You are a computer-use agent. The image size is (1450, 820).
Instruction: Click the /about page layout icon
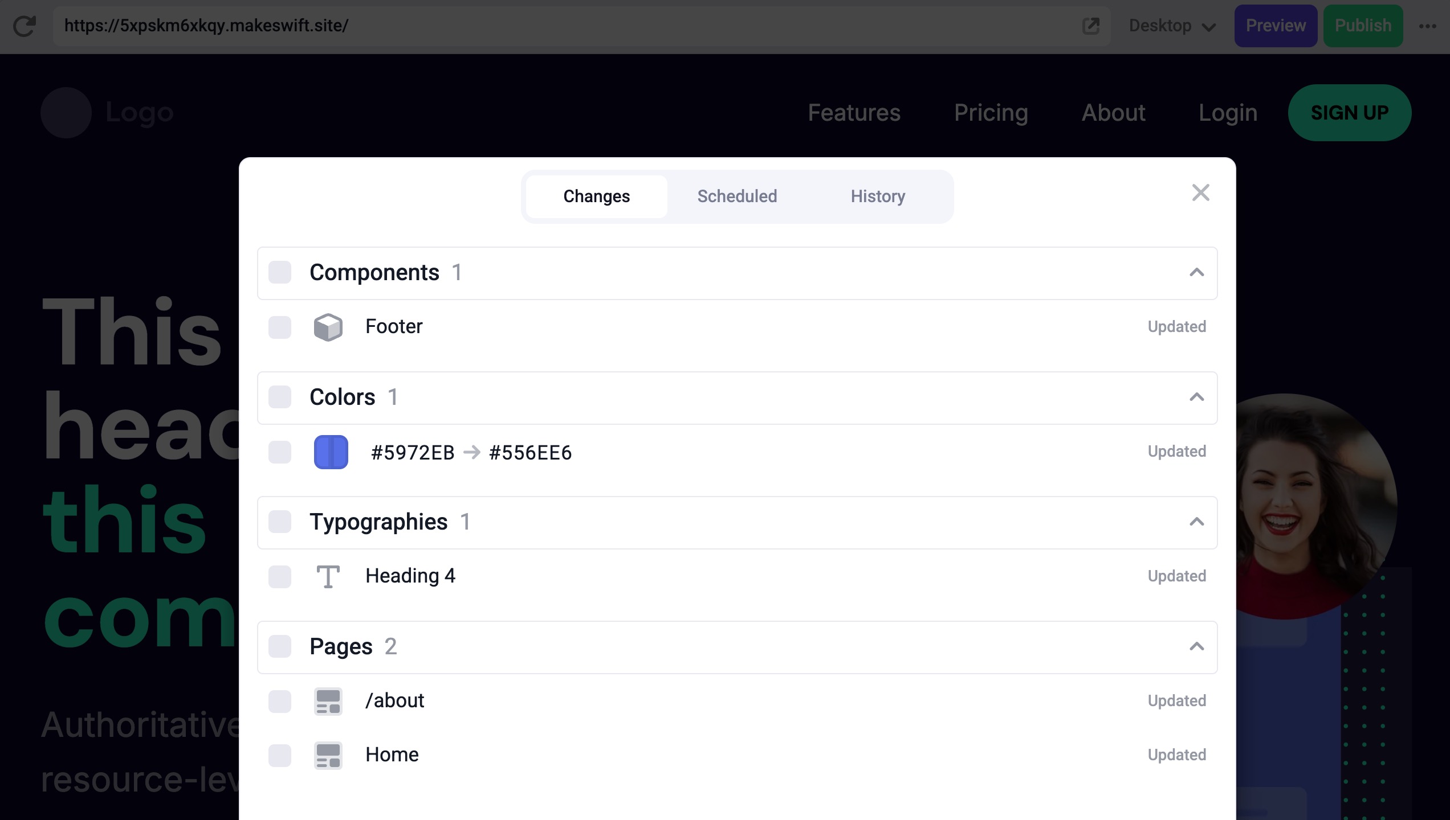point(328,701)
